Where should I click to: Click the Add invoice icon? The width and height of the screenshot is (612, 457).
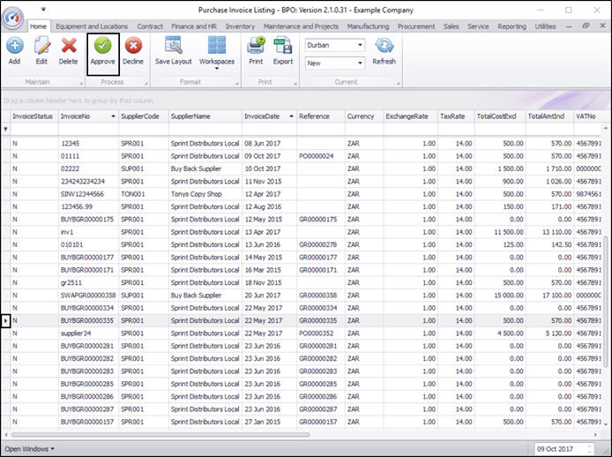pyautogui.click(x=14, y=49)
